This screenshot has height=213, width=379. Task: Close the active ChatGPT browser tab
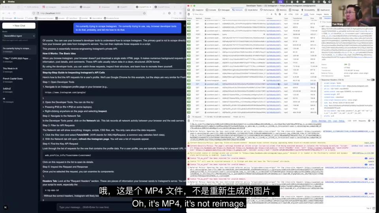[150, 7]
